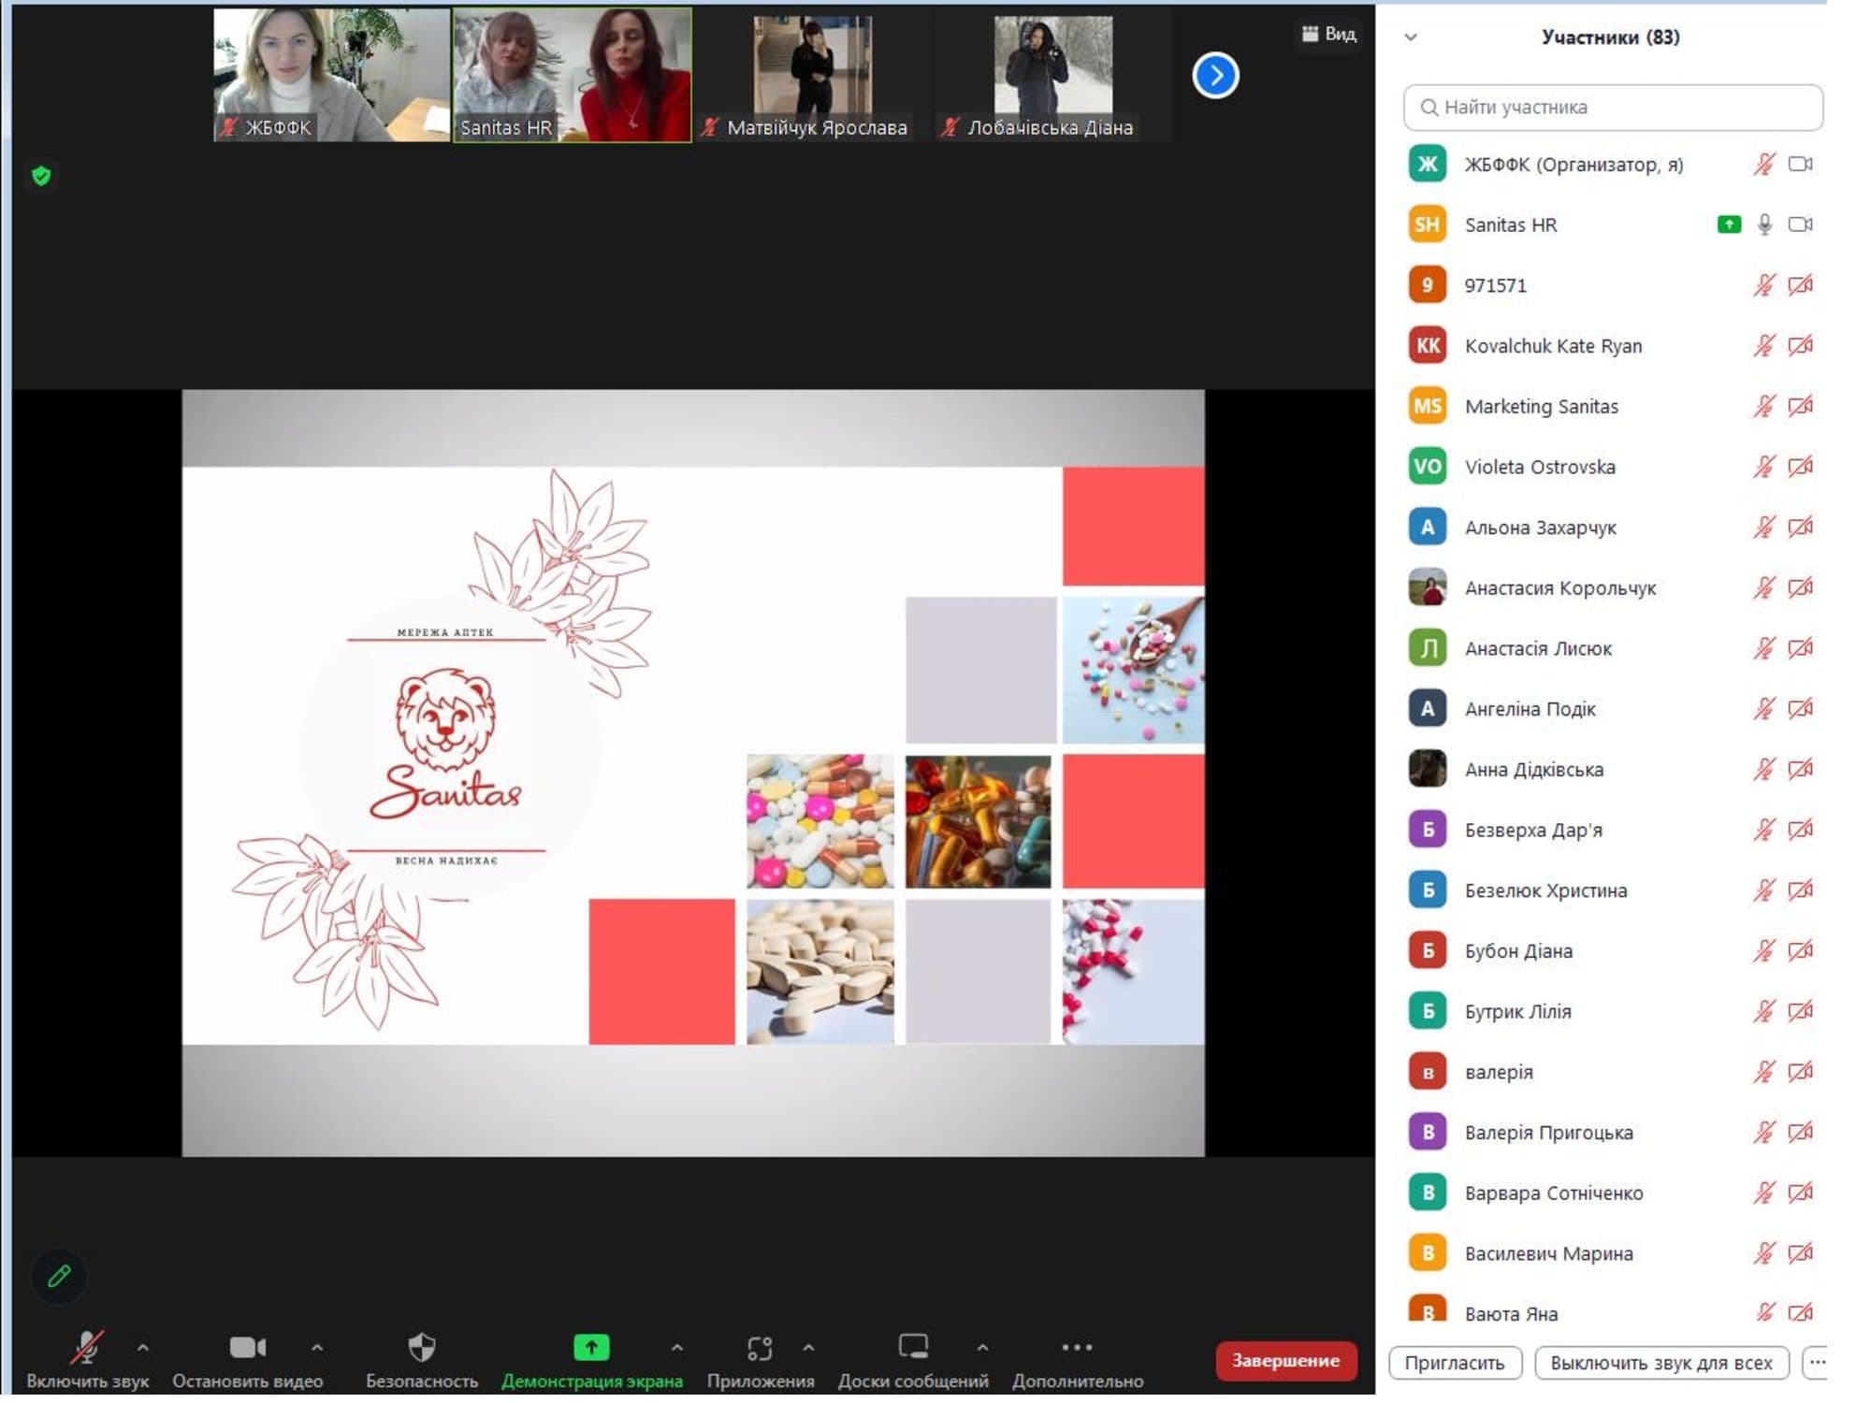Click Violeta Ostrovska muted microphone icon

click(x=1764, y=467)
